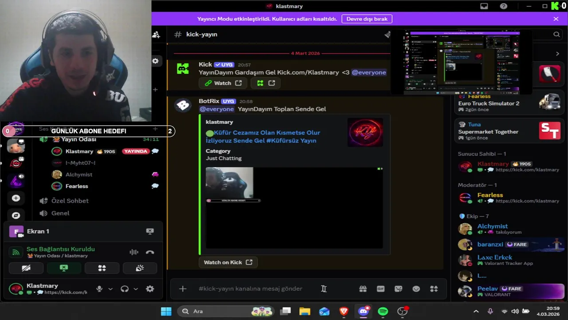Open the Discord inbox icon in title bar

pos(484,6)
